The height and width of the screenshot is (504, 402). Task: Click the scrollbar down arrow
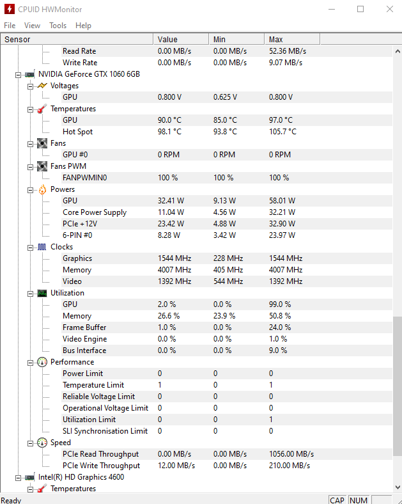[398, 487]
